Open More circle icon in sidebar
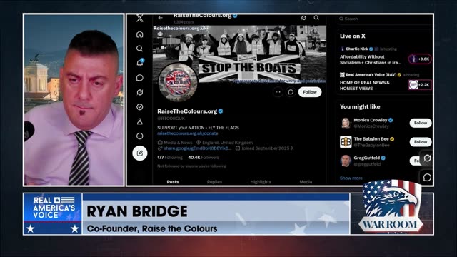 pyautogui.click(x=140, y=136)
